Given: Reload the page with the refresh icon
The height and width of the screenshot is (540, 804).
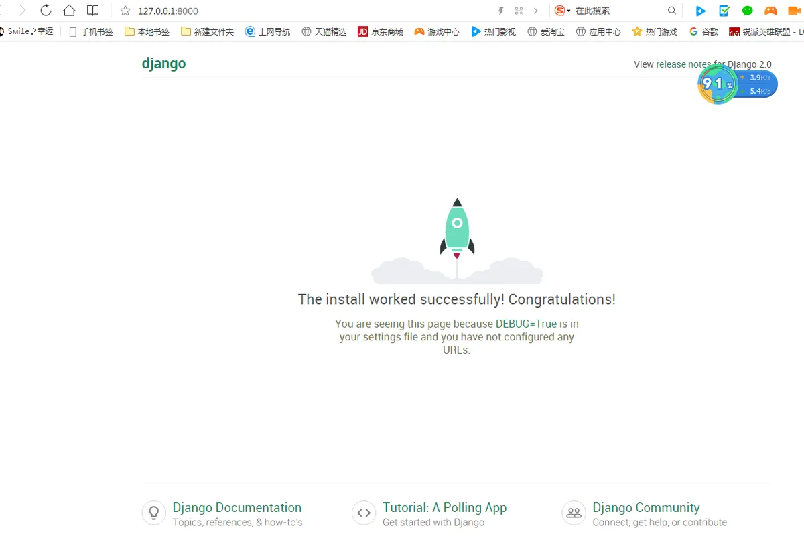Looking at the screenshot, I should [x=46, y=11].
